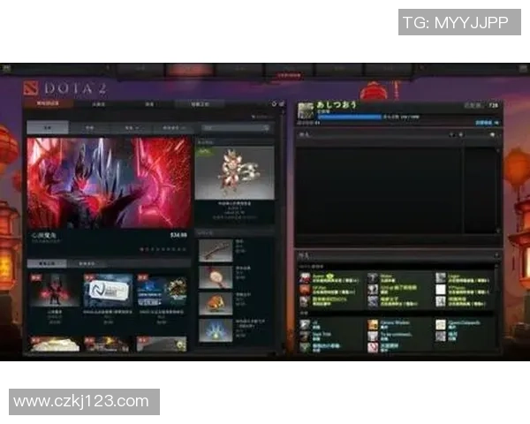The height and width of the screenshot is (424, 530).
Task: Select the plain white avatar in online friends' third column
Action: coord(441,290)
